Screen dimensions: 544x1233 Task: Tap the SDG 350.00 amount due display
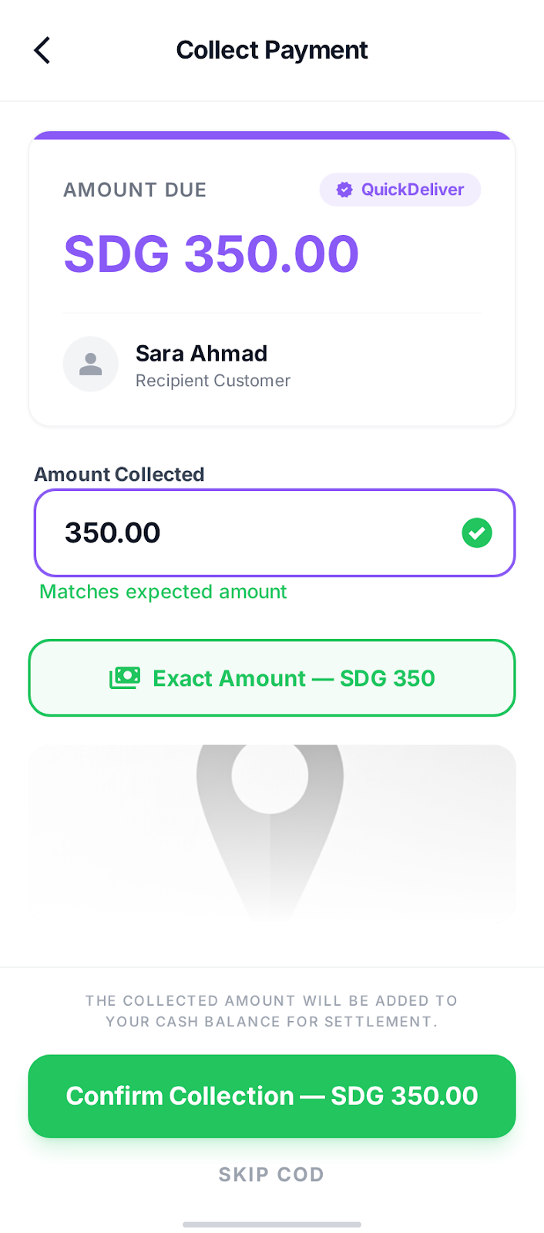(211, 254)
